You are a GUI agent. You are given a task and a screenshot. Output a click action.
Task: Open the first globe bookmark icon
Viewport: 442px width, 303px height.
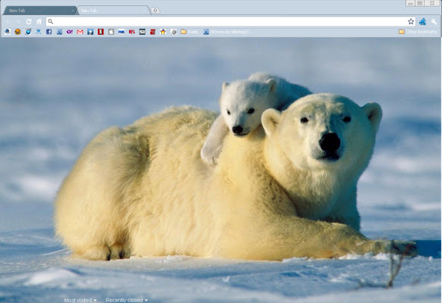(x=8, y=32)
